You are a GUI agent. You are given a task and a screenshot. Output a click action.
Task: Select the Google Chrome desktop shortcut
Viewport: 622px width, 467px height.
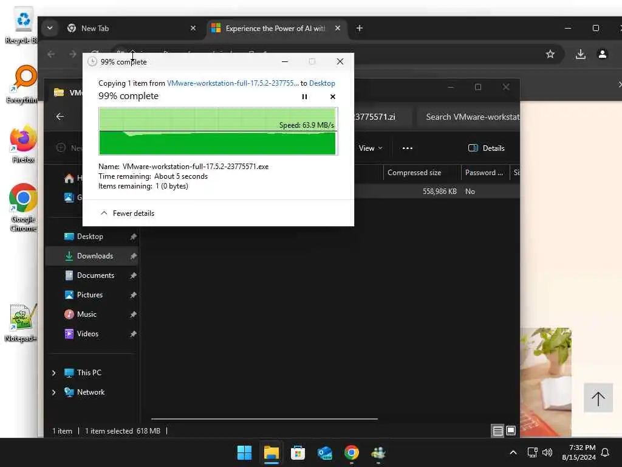point(23,207)
